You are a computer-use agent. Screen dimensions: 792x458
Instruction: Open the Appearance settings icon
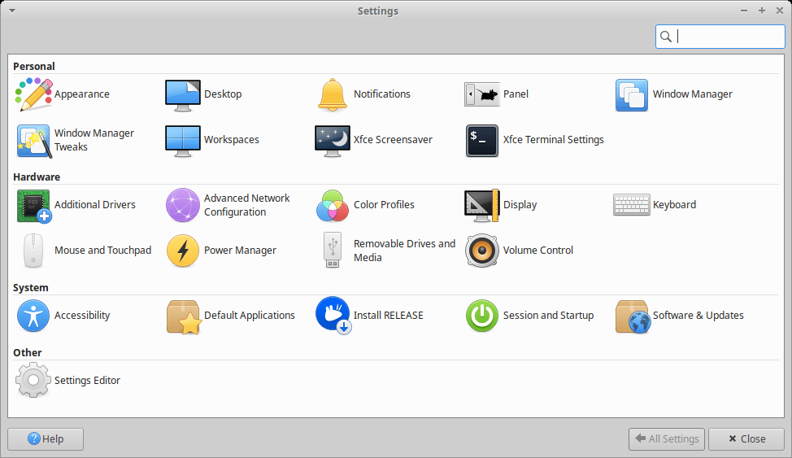pos(34,94)
